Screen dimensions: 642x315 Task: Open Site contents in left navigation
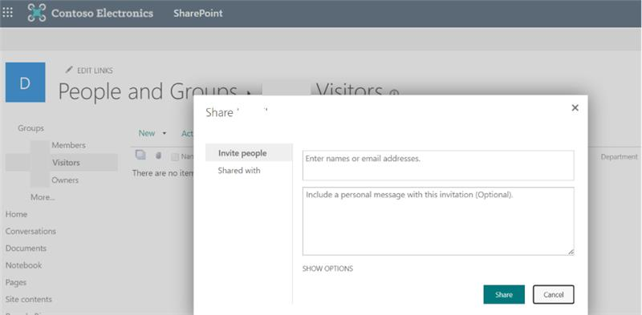pyautogui.click(x=29, y=300)
